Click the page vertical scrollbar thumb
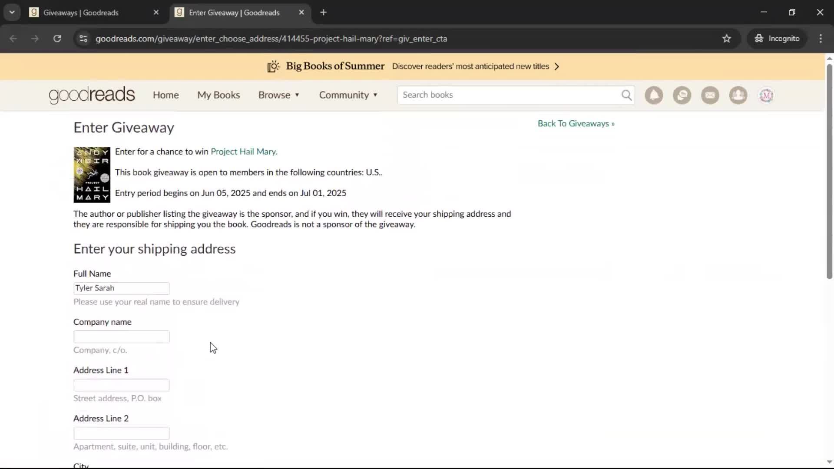 (829, 171)
